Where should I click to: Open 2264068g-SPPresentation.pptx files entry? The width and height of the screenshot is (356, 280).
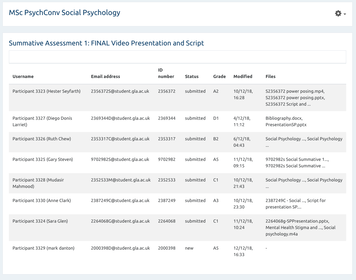click(300, 227)
